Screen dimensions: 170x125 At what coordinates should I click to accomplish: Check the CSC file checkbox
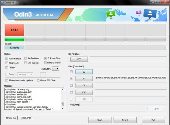click(71, 92)
